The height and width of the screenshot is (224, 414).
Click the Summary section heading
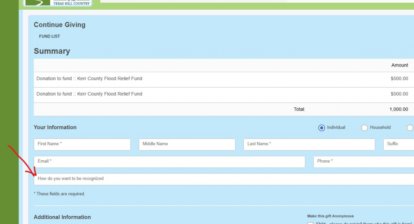[x=52, y=51]
